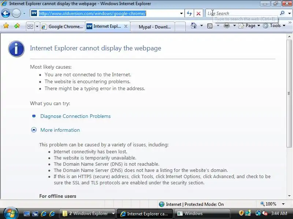
Task: Click the More information link text
Action: pyautogui.click(x=60, y=130)
